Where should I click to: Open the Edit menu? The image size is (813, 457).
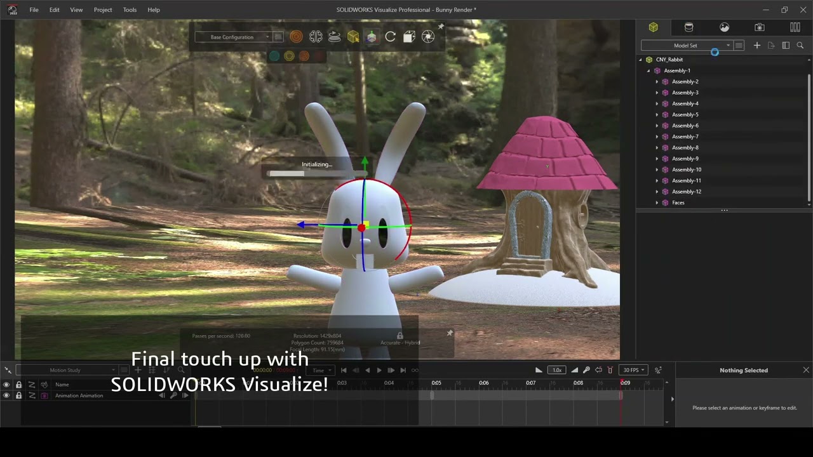pos(55,10)
